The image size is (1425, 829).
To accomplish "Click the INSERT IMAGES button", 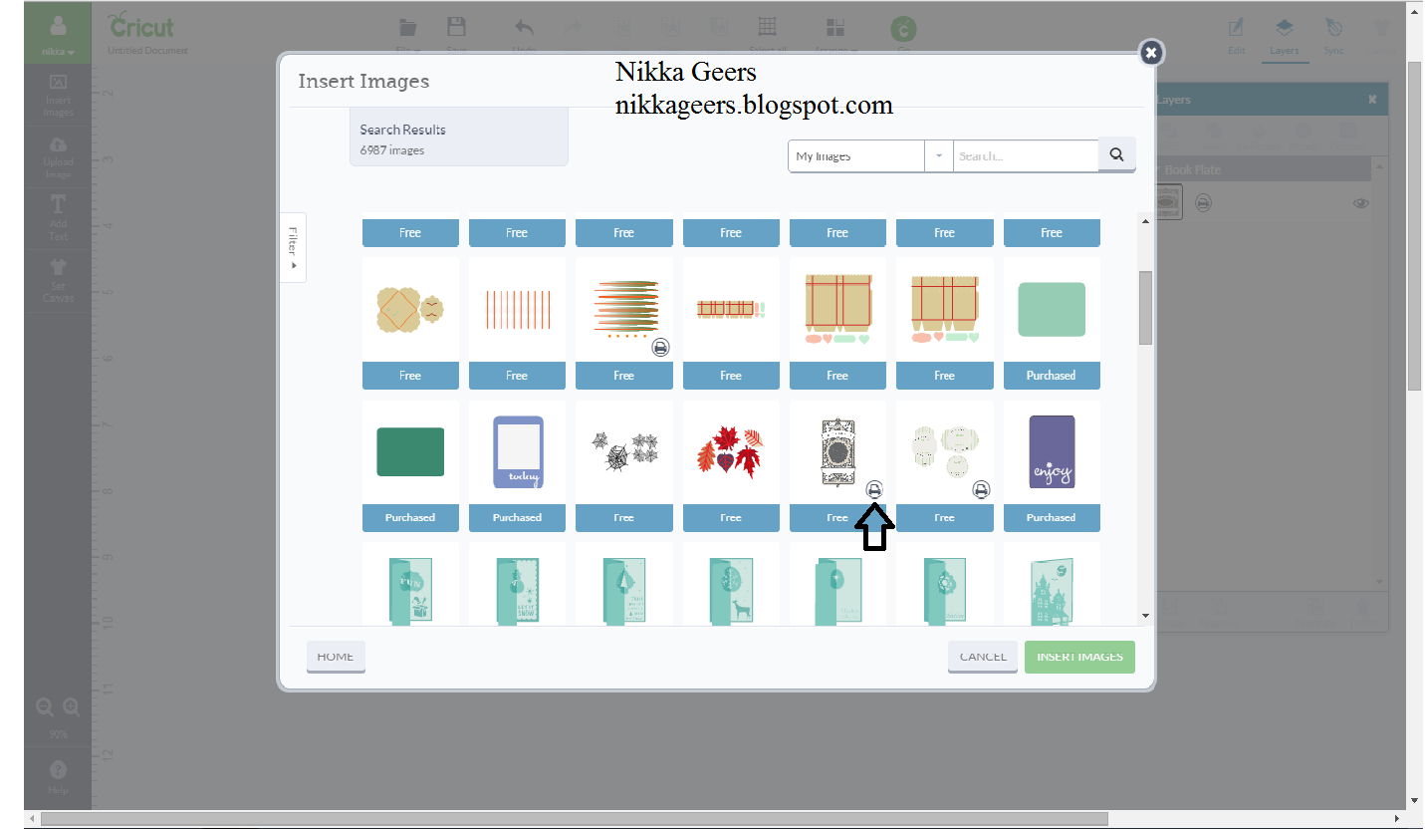I will click(x=1079, y=657).
